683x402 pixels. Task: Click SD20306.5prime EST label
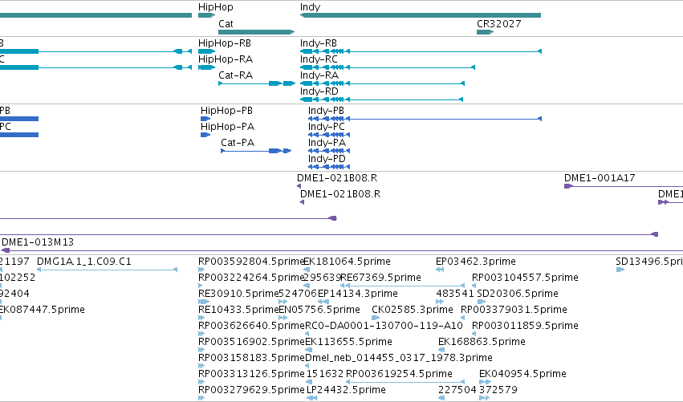(x=518, y=294)
